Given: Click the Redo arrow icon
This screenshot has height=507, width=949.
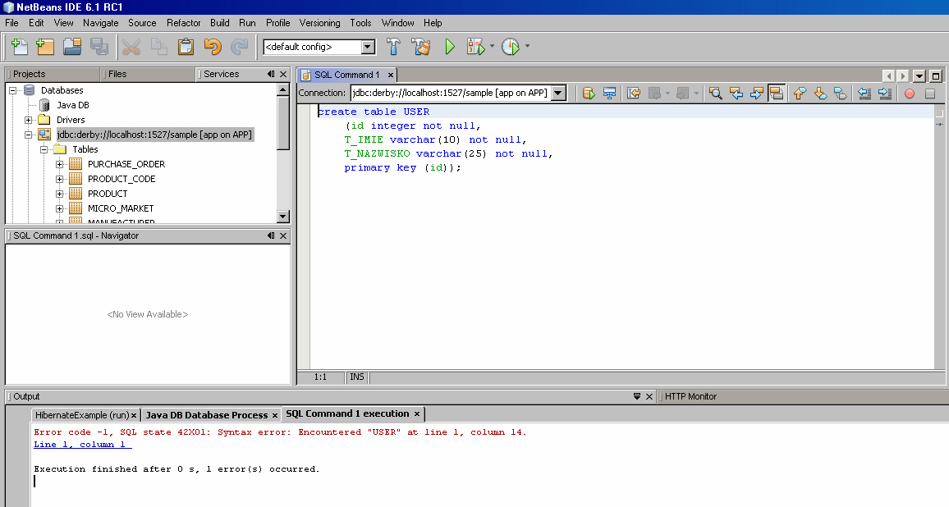Looking at the screenshot, I should coord(239,47).
